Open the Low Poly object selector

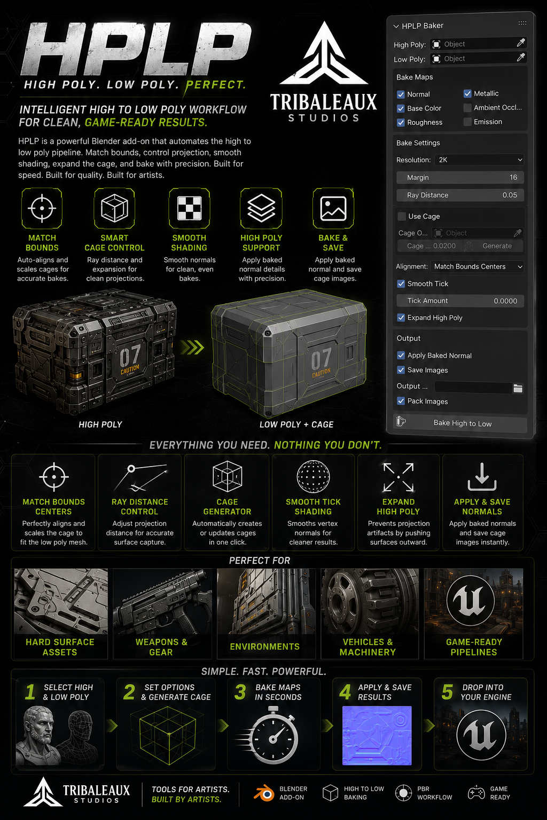click(478, 59)
